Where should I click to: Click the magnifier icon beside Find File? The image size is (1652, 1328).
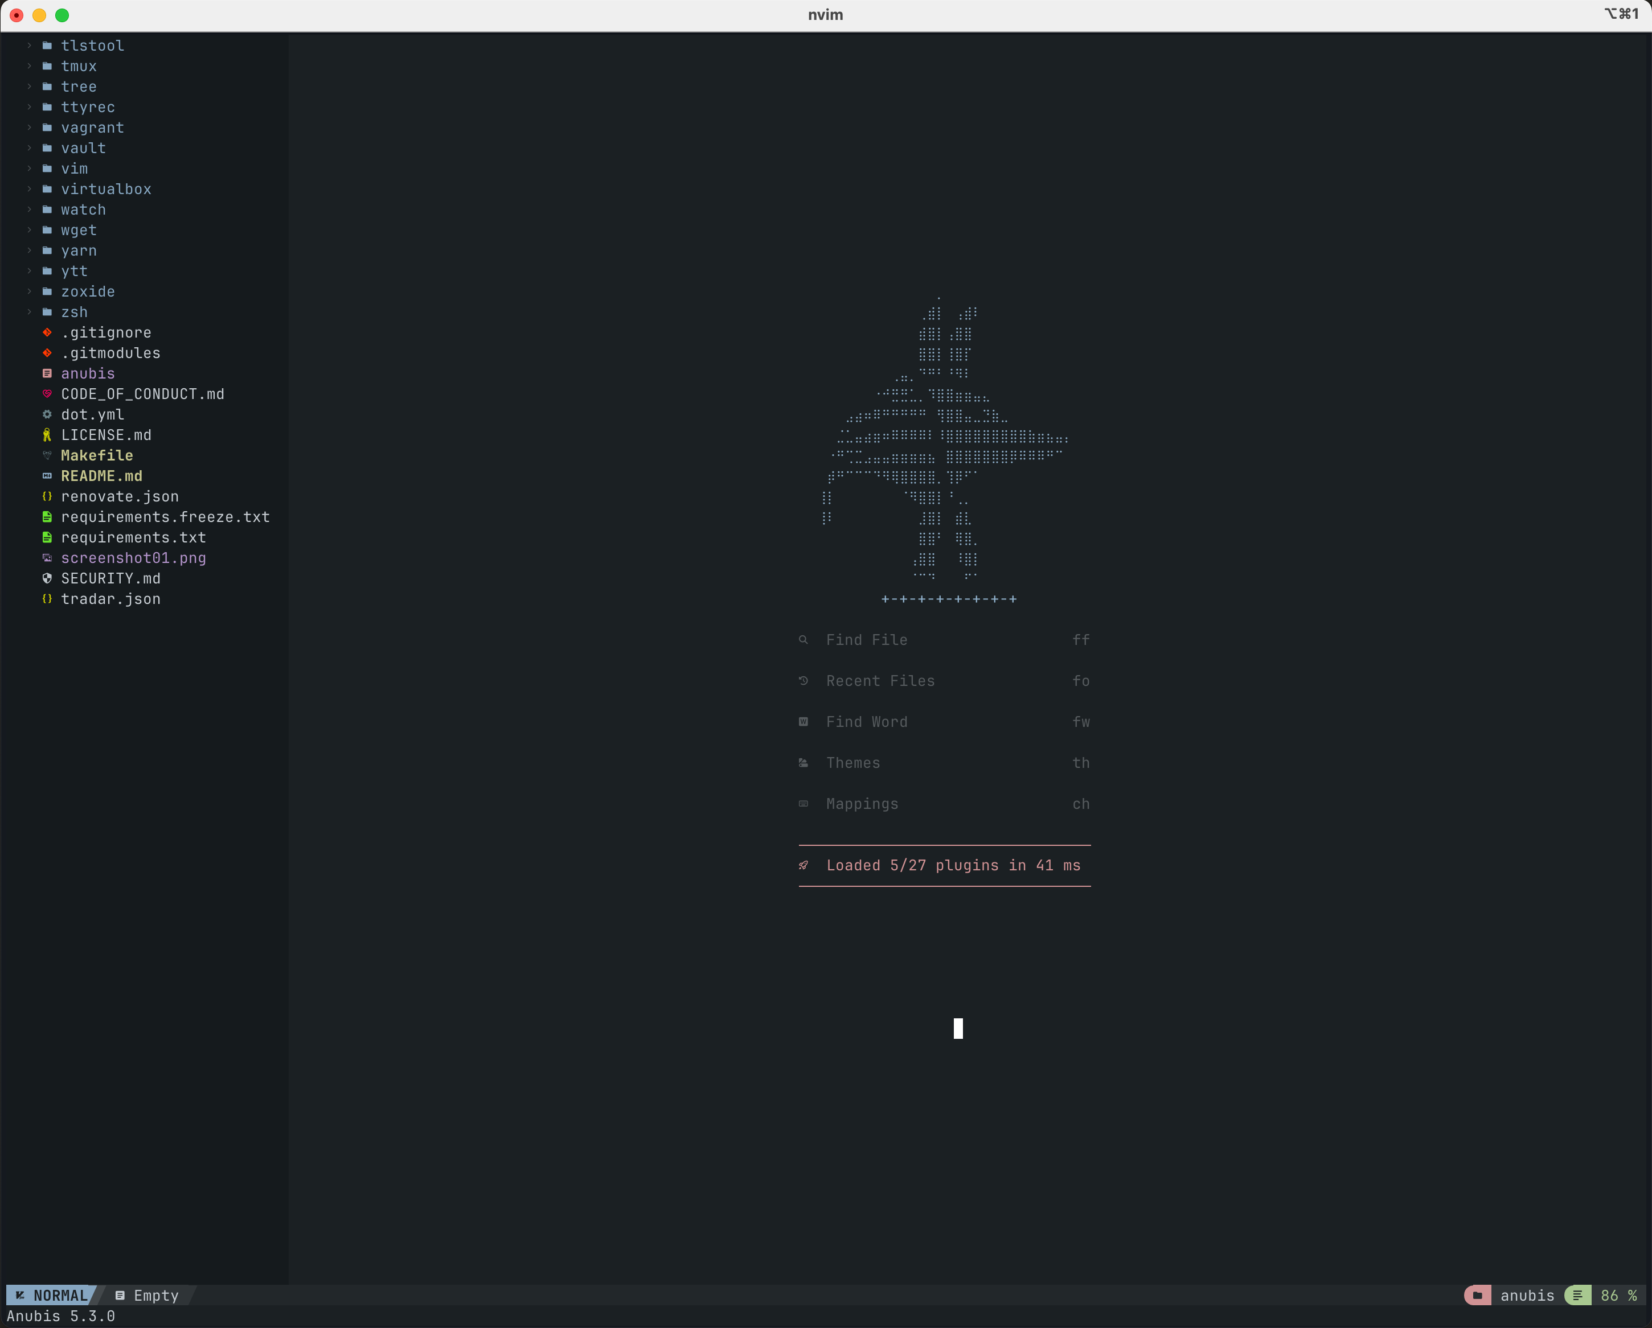coord(803,639)
